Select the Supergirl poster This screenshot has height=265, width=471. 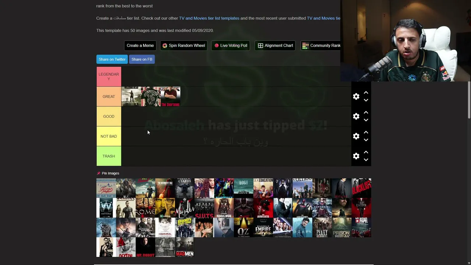coord(322,208)
